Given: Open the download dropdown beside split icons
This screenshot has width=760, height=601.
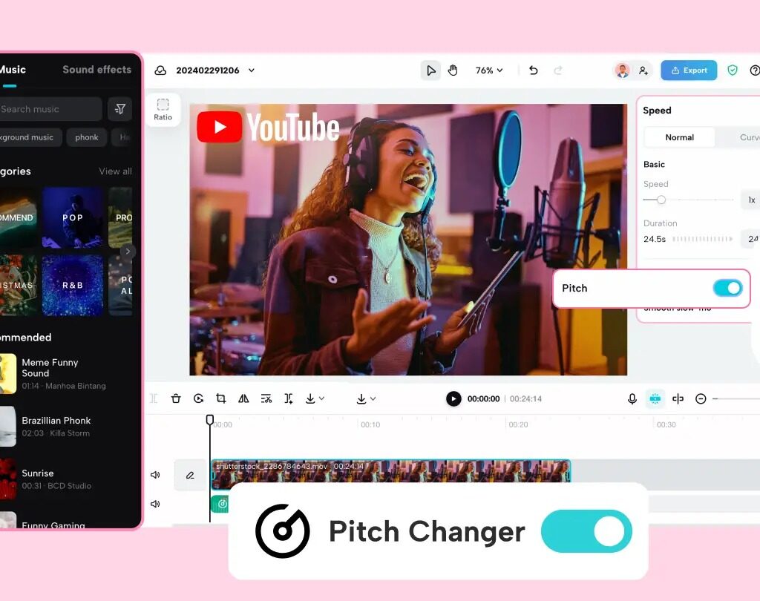Looking at the screenshot, I should tap(315, 398).
